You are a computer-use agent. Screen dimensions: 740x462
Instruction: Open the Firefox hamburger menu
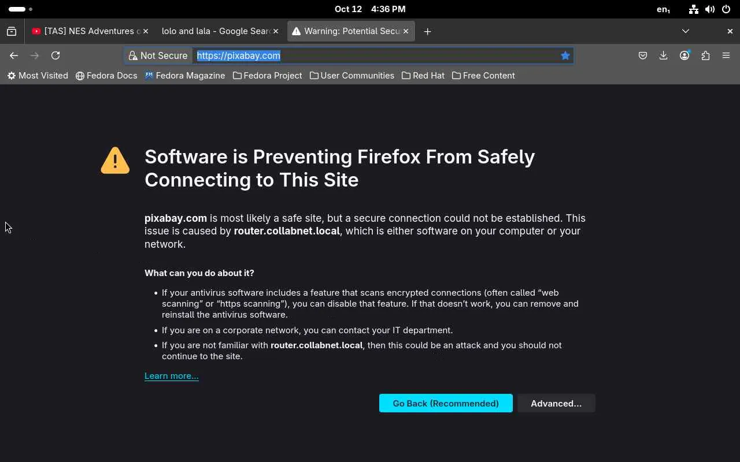(726, 55)
